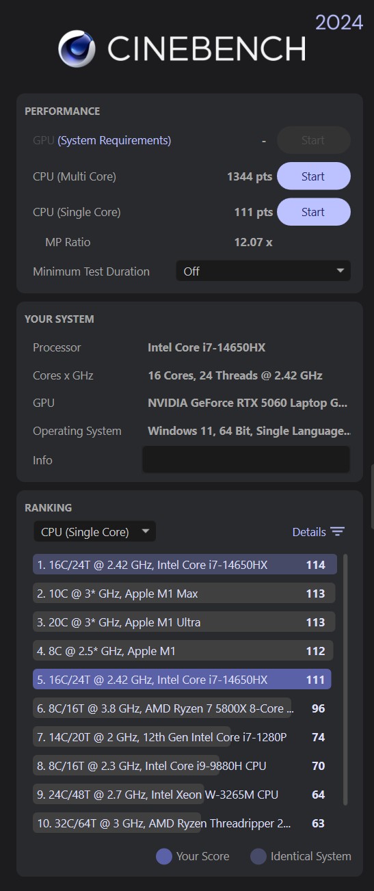This screenshot has width=374, height=891.
Task: Click the CINEBENCH title text
Action: [206, 49]
